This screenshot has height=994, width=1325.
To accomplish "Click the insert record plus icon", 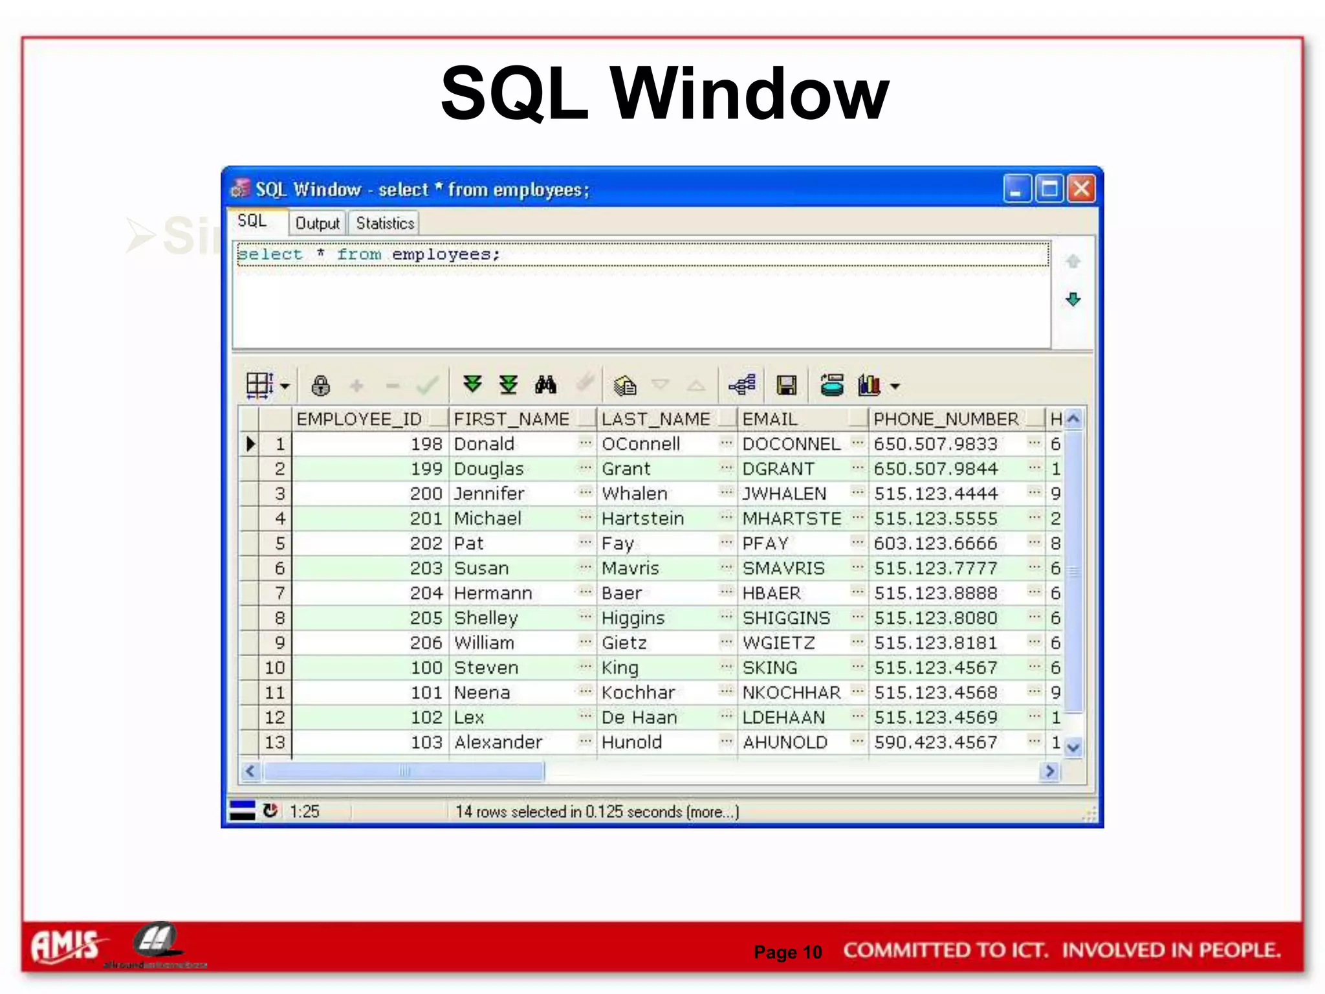I will click(356, 386).
